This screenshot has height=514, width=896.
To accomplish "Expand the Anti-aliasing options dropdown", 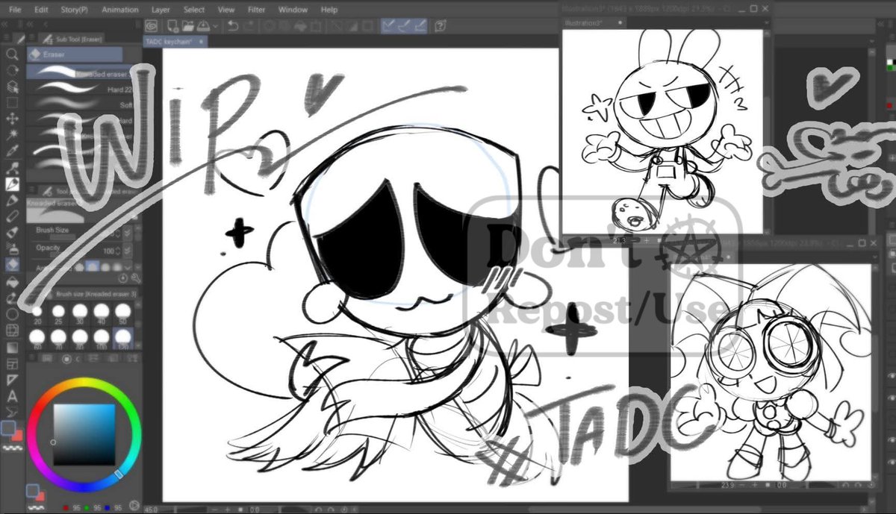I will (129, 266).
